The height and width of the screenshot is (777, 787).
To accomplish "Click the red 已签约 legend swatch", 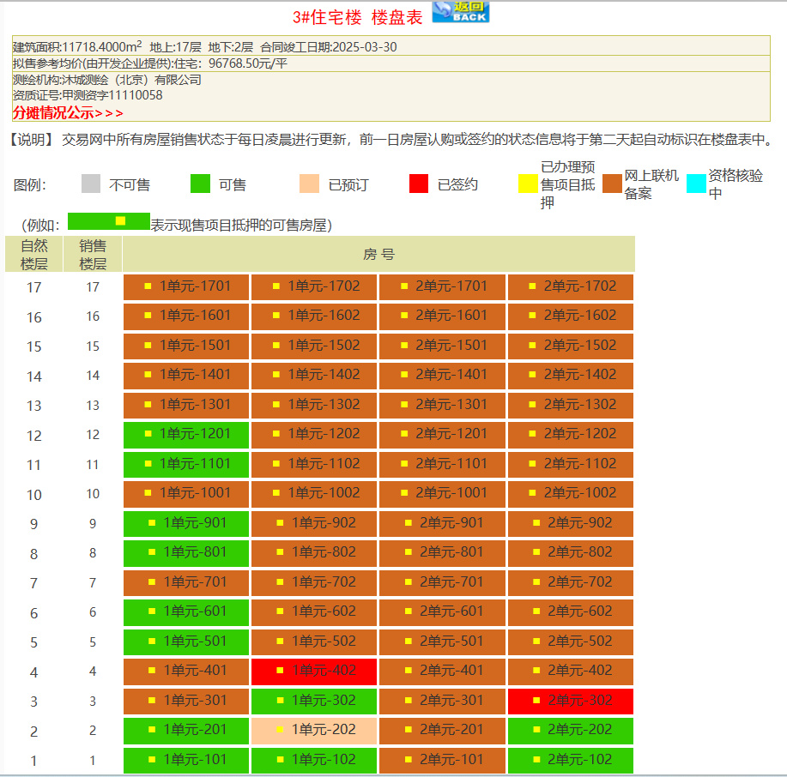I will click(x=421, y=183).
